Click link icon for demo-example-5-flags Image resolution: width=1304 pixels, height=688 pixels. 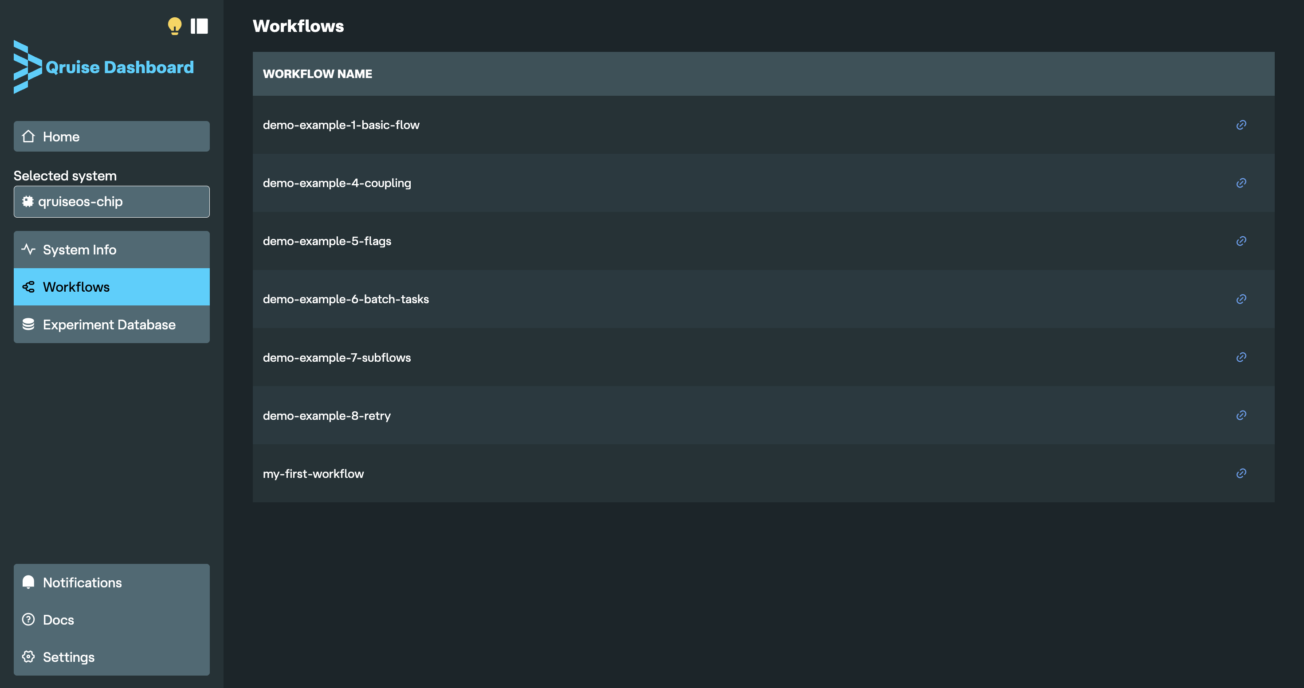(1241, 241)
